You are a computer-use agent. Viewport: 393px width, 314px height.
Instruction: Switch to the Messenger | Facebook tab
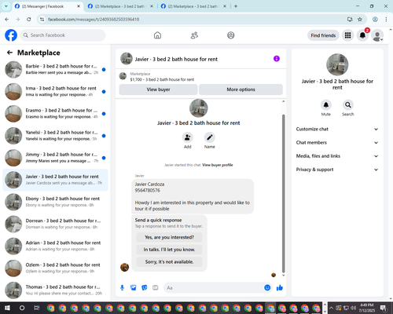(48, 6)
